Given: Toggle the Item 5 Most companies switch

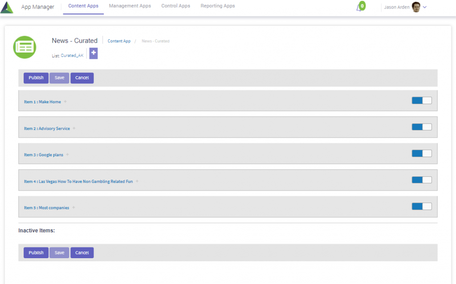Looking at the screenshot, I should pyautogui.click(x=421, y=207).
